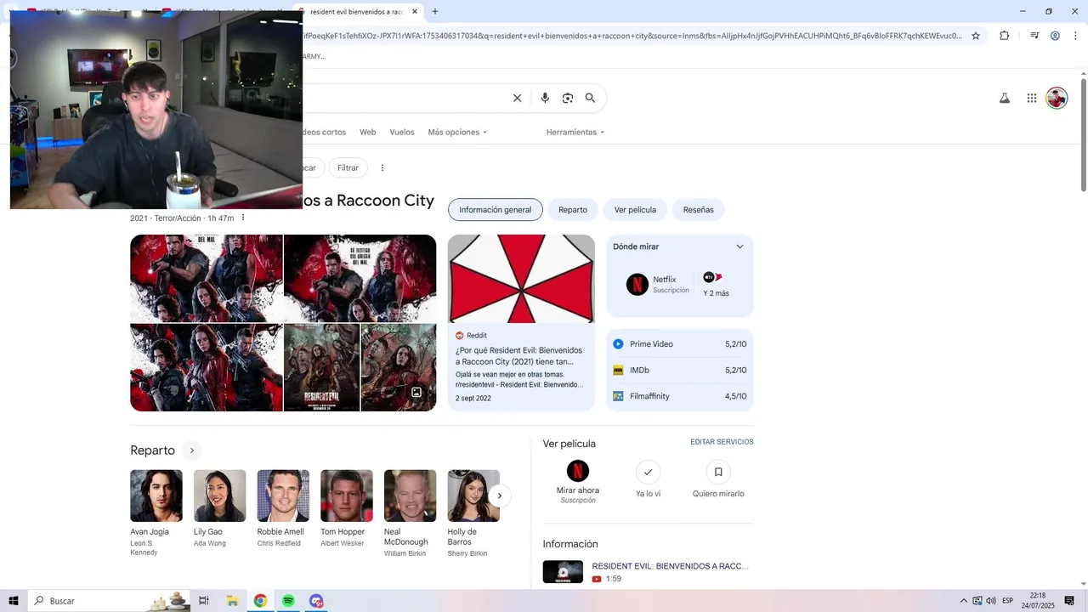Image resolution: width=1088 pixels, height=612 pixels.
Task: Show hidden system tray icons
Action: point(963,601)
